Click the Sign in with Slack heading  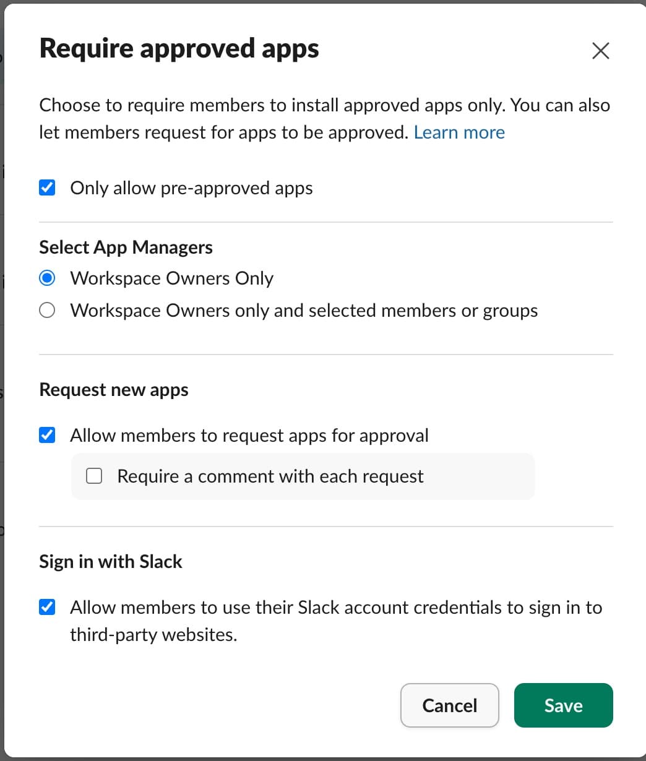pos(110,561)
